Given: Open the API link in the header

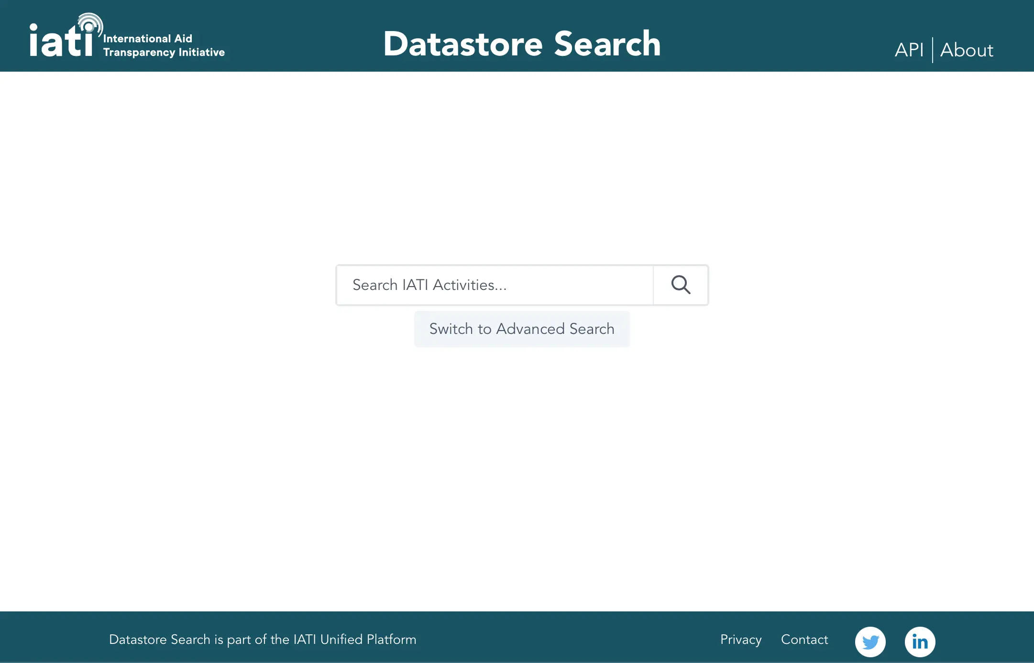Looking at the screenshot, I should [x=909, y=50].
